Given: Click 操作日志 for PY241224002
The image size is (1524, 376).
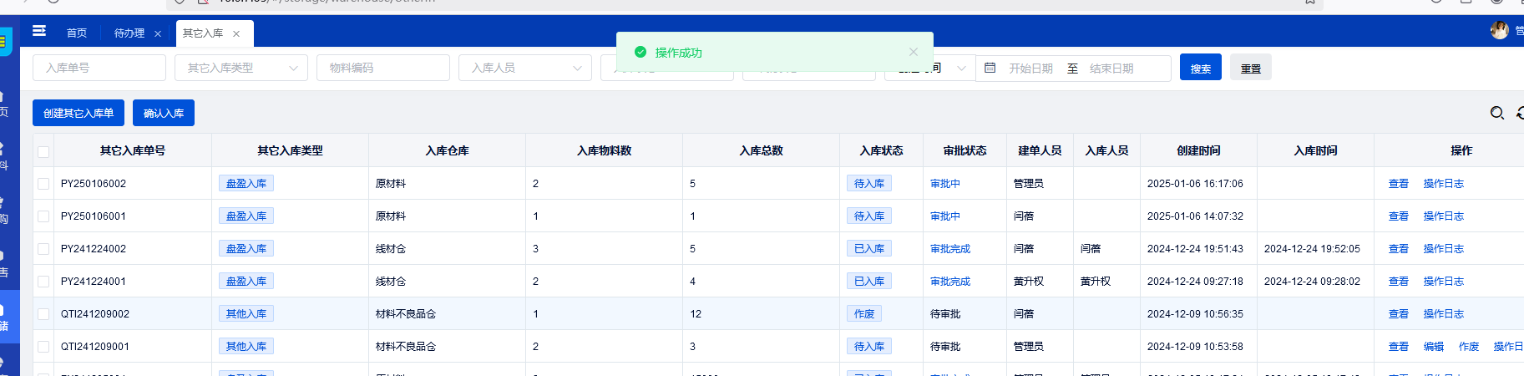Looking at the screenshot, I should 1444,249.
